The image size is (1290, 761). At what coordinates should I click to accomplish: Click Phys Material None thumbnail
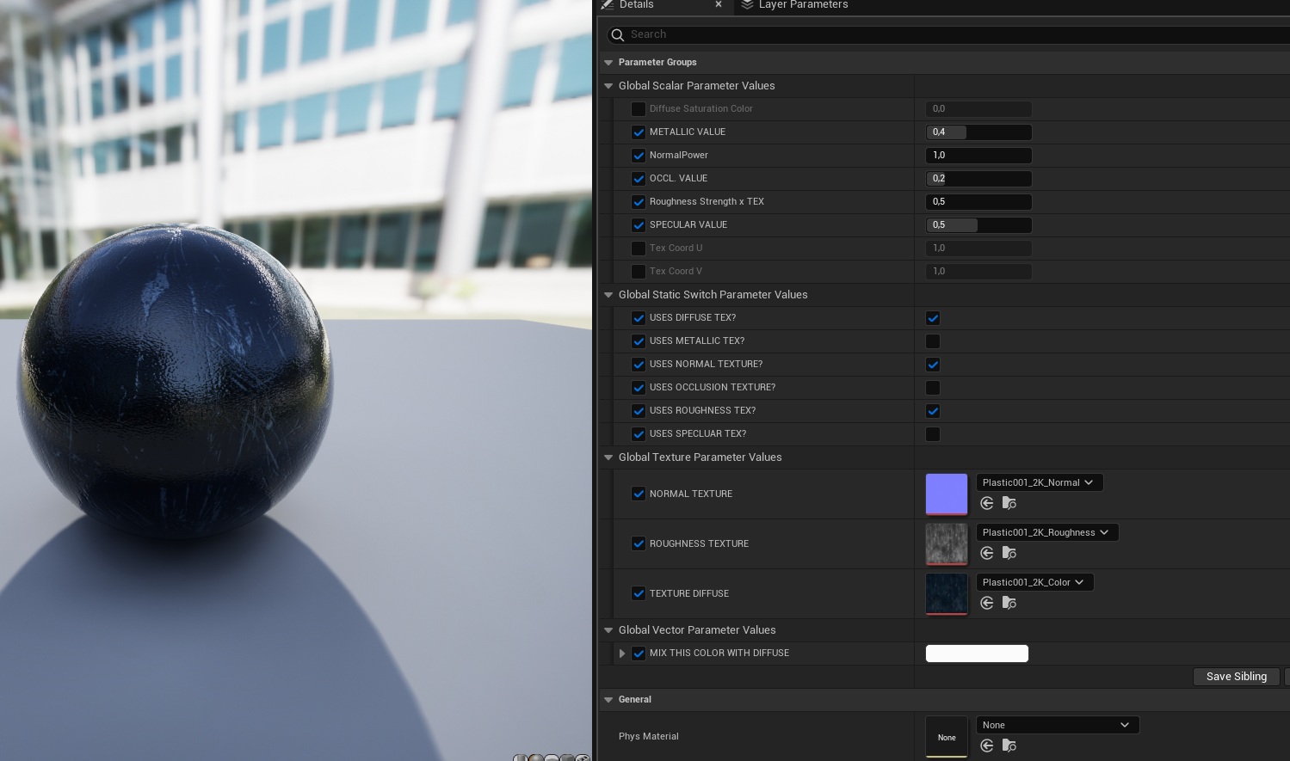click(947, 737)
